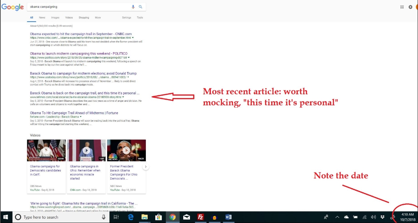Check the battery status icon
The height and width of the screenshot is (223, 418).
pos(355,217)
